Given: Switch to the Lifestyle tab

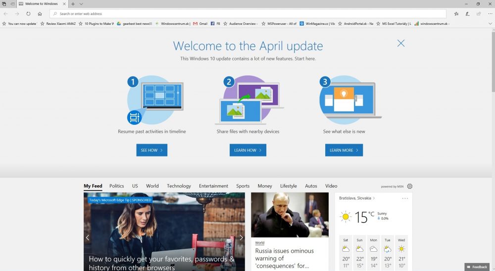Looking at the screenshot, I should [x=288, y=186].
